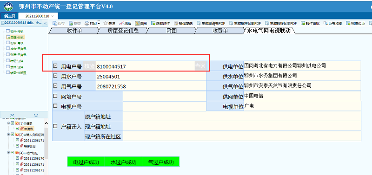Click the 保存 save icon
This screenshot has height=175, width=372.
pyautogui.click(x=55, y=24)
